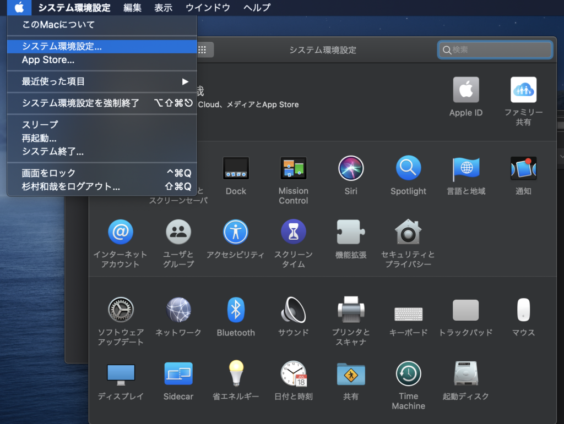Choose システム環境設定を強制終了 menu item
This screenshot has height=424, width=564.
click(102, 103)
